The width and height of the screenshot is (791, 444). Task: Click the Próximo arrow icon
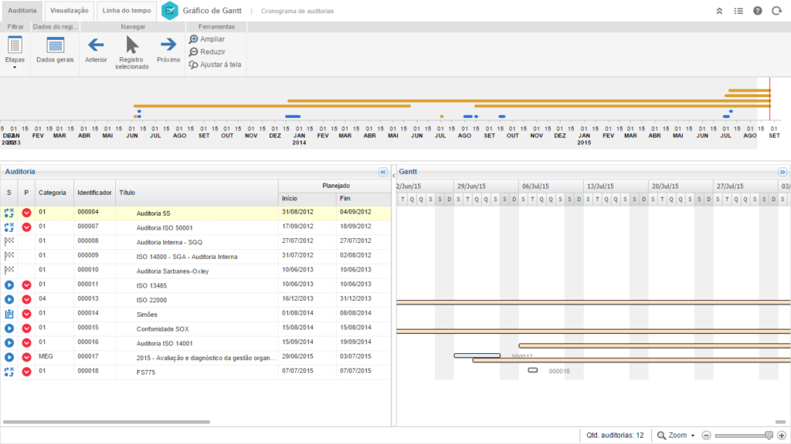click(168, 45)
